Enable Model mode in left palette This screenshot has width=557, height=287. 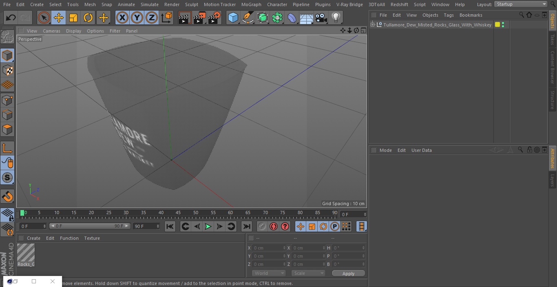click(x=7, y=55)
